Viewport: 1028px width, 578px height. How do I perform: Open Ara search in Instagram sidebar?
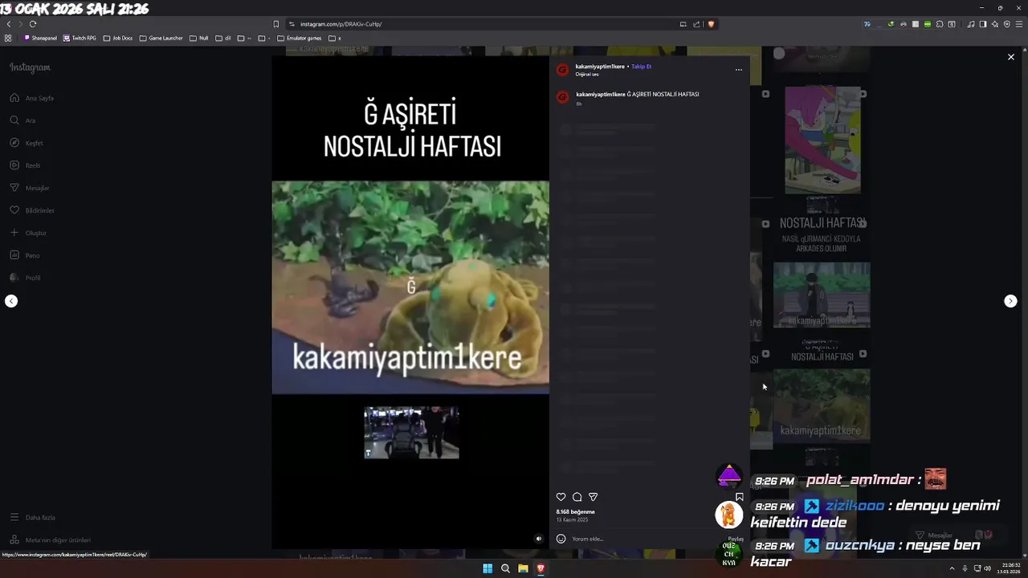coord(22,120)
